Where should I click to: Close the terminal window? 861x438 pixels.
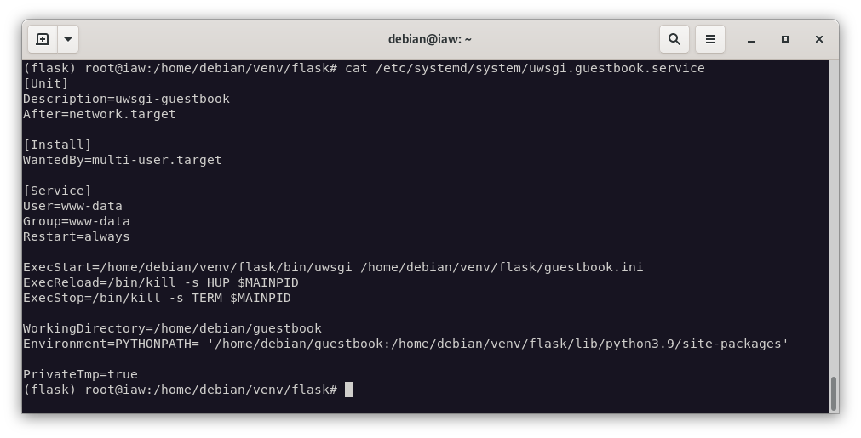(x=819, y=39)
